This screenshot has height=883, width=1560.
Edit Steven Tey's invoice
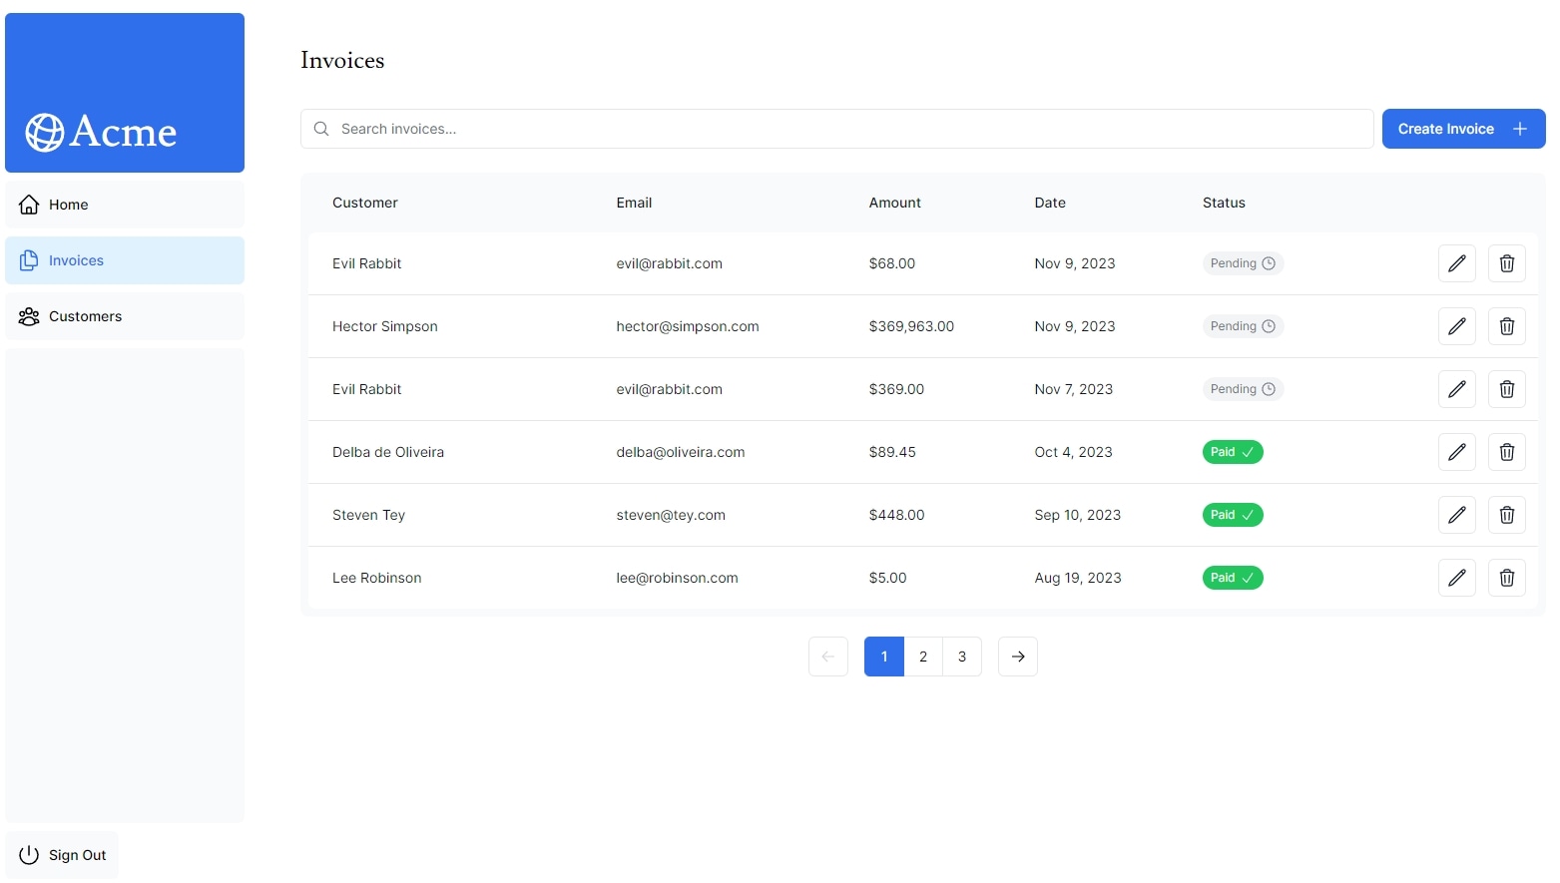pyautogui.click(x=1457, y=515)
